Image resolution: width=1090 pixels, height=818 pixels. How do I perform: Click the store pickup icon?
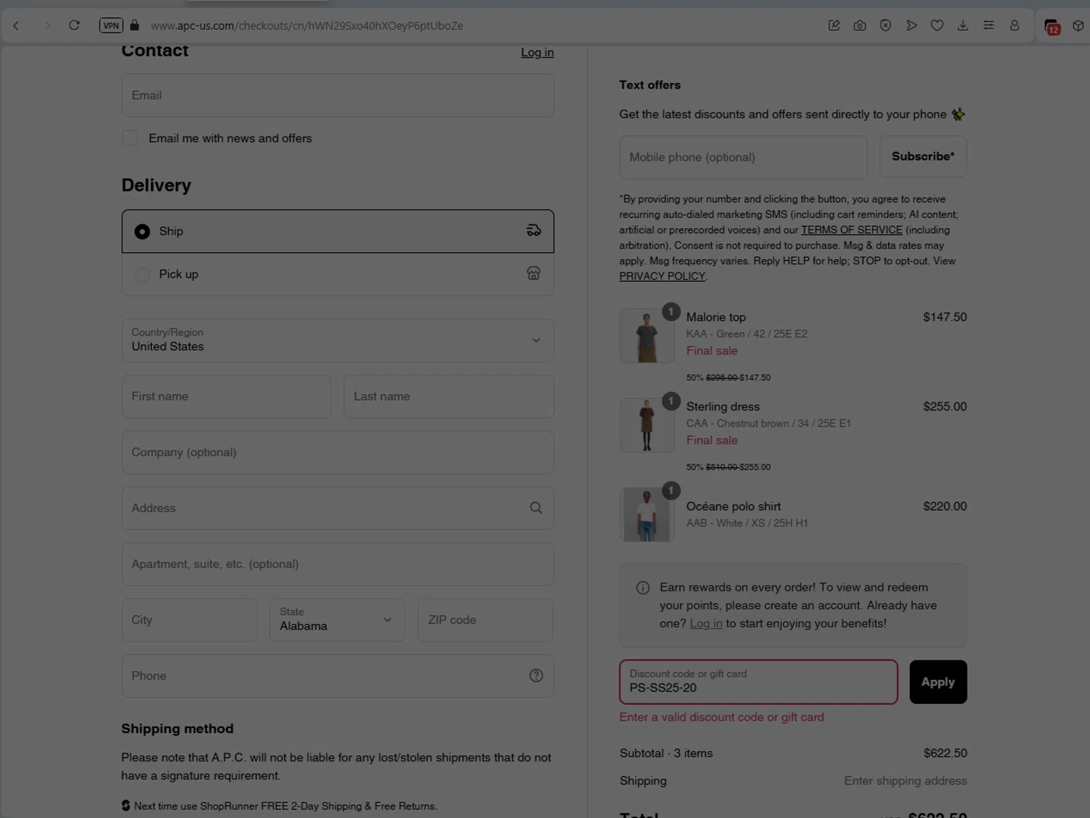533,273
